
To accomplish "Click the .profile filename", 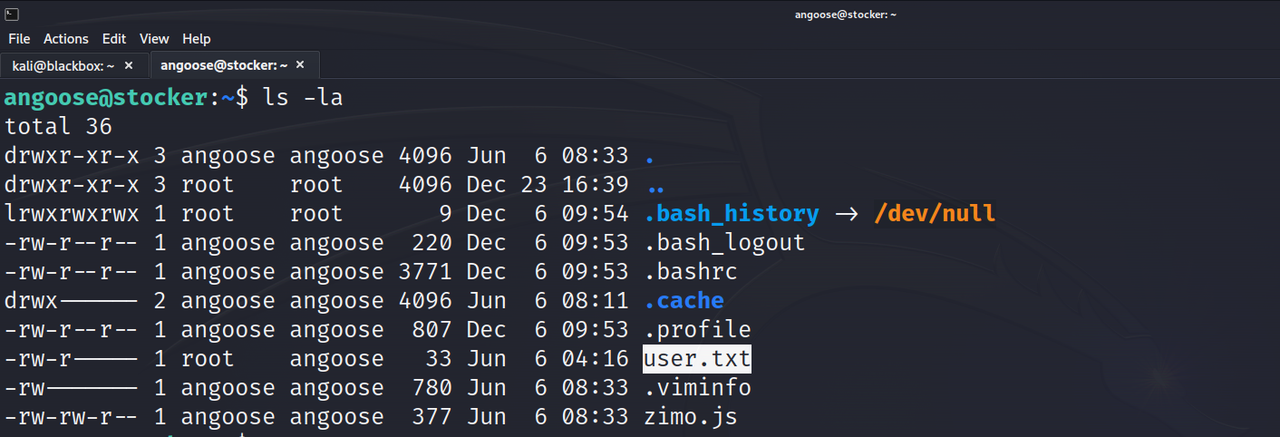I will point(696,330).
